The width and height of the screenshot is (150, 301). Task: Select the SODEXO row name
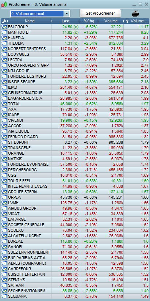coord(16,230)
